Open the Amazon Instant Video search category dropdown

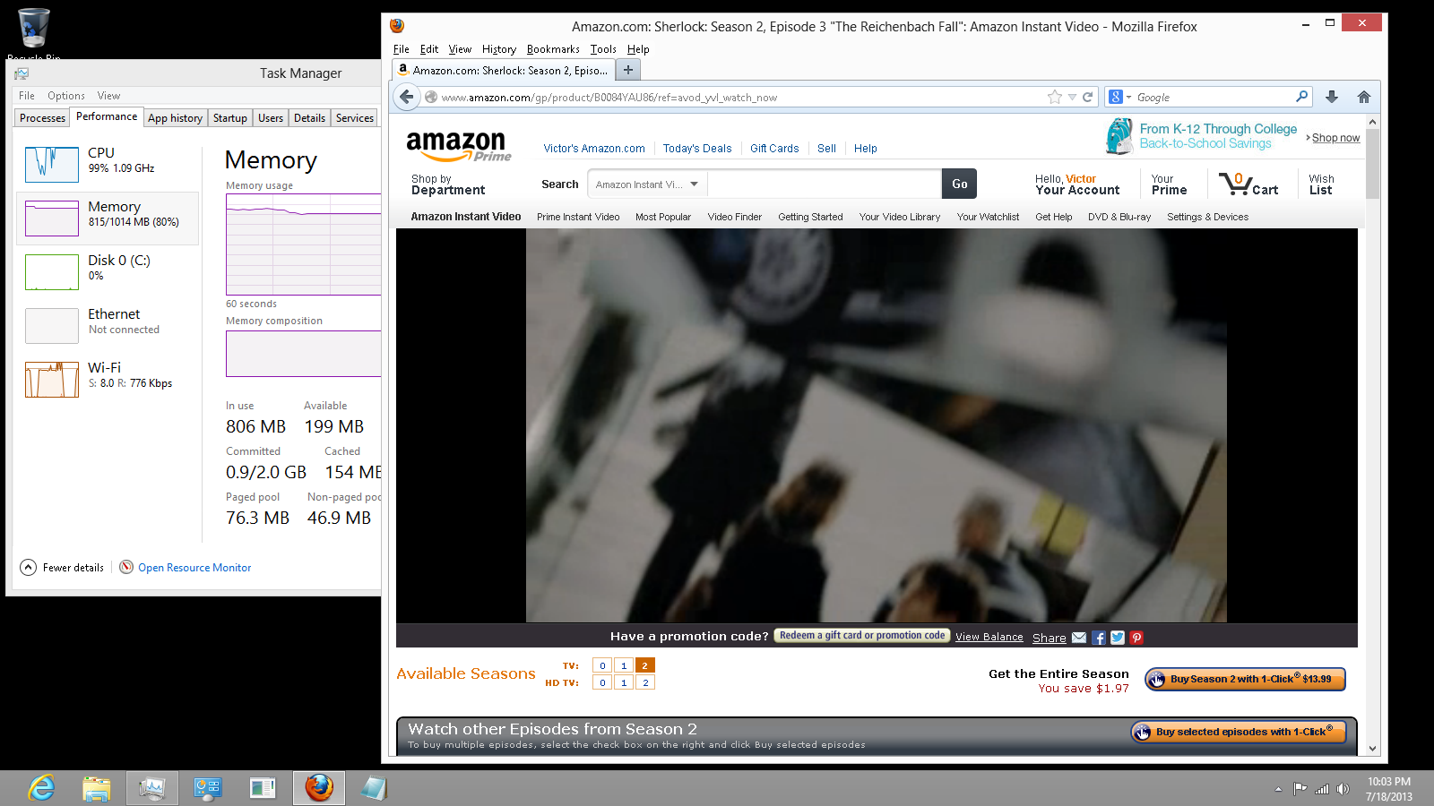[647, 184]
